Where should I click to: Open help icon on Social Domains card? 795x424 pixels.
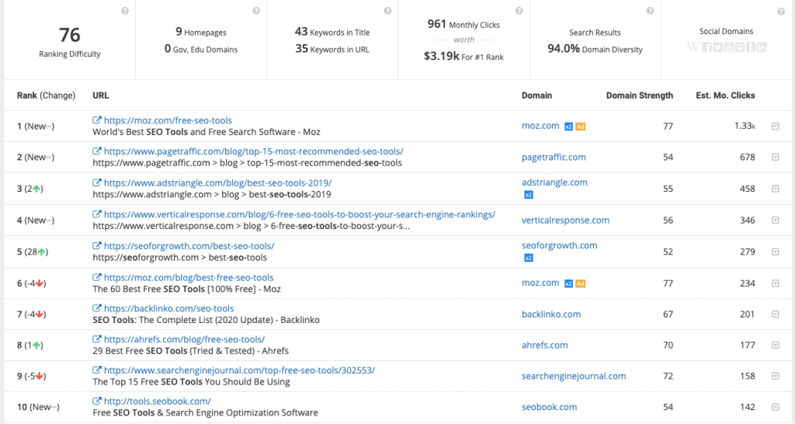tap(781, 11)
